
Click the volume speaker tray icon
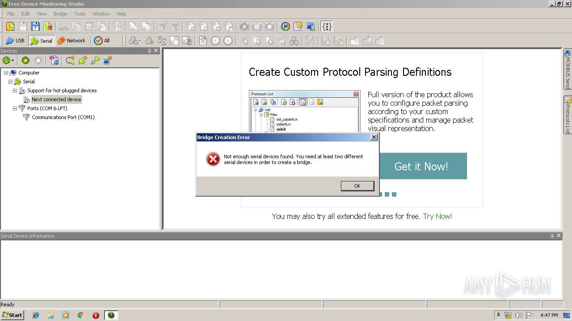(518, 315)
